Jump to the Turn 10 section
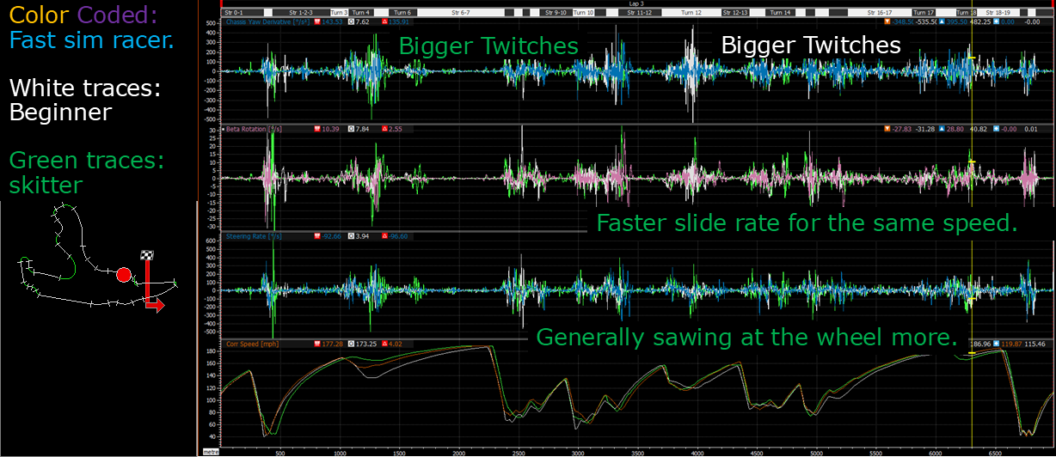Screen dimensions: 1056x457 coord(583,13)
